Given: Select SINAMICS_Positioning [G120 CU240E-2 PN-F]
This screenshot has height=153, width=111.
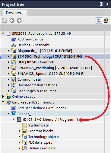Looking at the screenshot, I should click(x=55, y=68).
